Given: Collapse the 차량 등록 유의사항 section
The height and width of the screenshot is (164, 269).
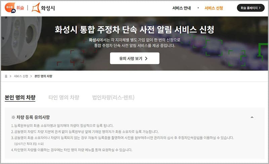Looking at the screenshot, I should coord(252,117).
